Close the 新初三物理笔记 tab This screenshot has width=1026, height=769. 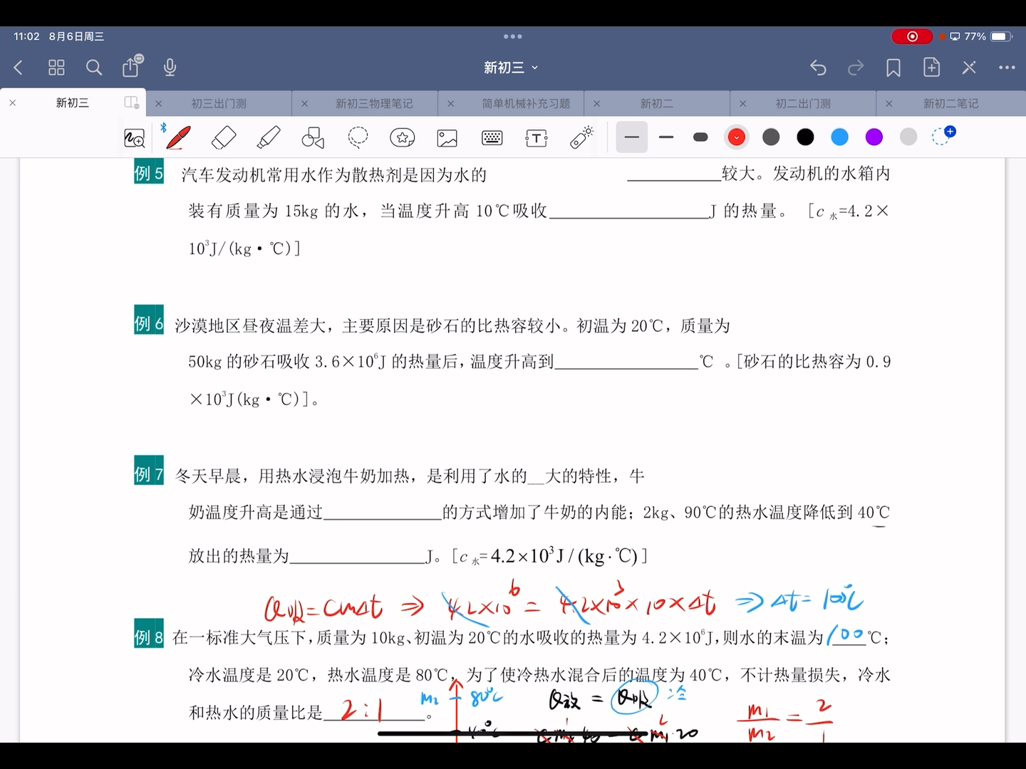tap(304, 104)
